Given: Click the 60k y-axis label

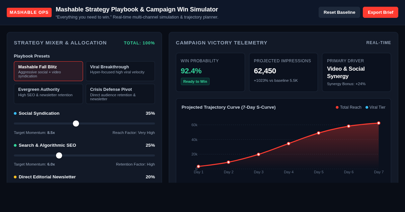Looking at the screenshot, I should (x=194, y=125).
